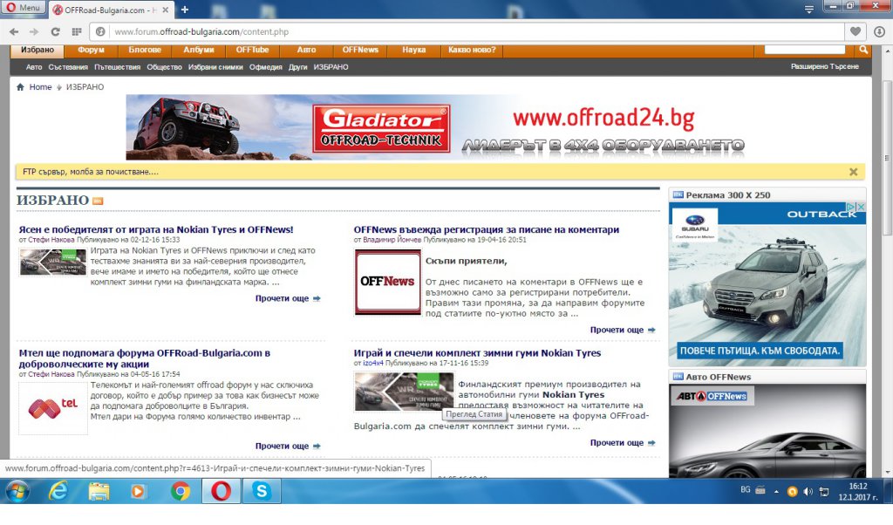Click the globe site info icon in address bar
Image resolution: width=893 pixels, height=525 pixels.
click(x=100, y=32)
